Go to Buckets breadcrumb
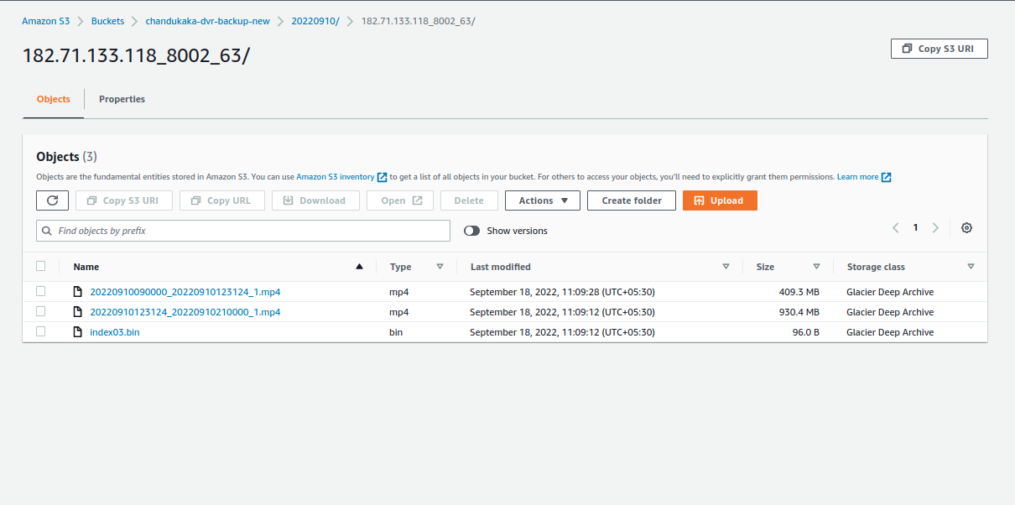The image size is (1015, 505). coord(108,21)
